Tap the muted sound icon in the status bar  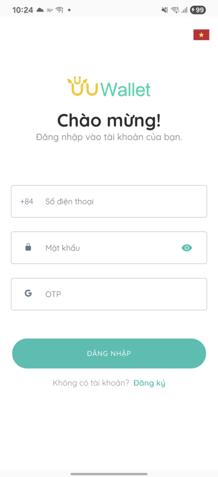(165, 10)
